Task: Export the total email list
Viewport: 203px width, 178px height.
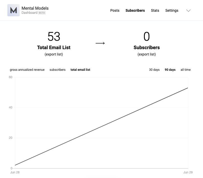Action: [54, 54]
